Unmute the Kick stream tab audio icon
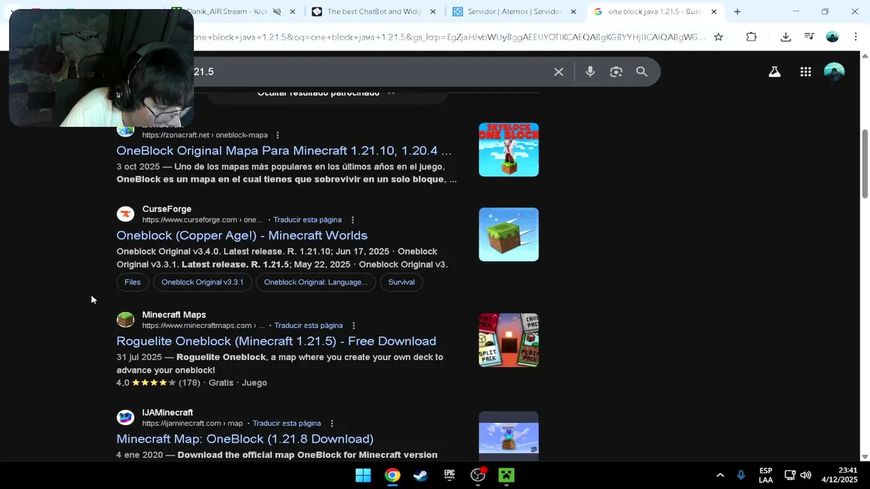Image resolution: width=870 pixels, height=489 pixels. 277,12
